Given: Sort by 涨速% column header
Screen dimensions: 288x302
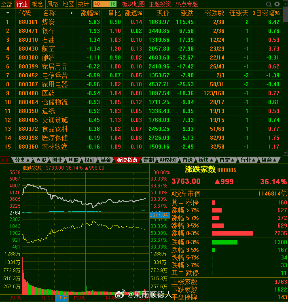Looking at the screenshot, I should tap(133, 13).
